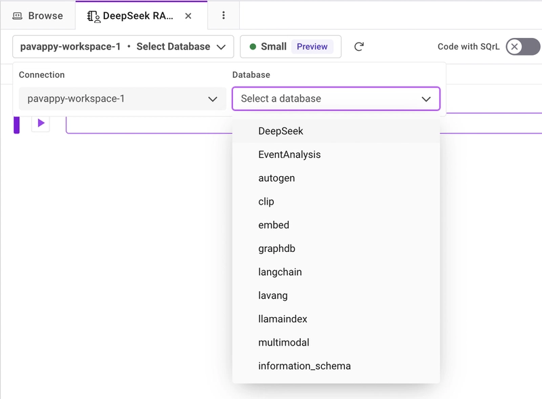Image resolution: width=542 pixels, height=399 pixels.
Task: Select the graphdb database
Action: pyautogui.click(x=336, y=249)
